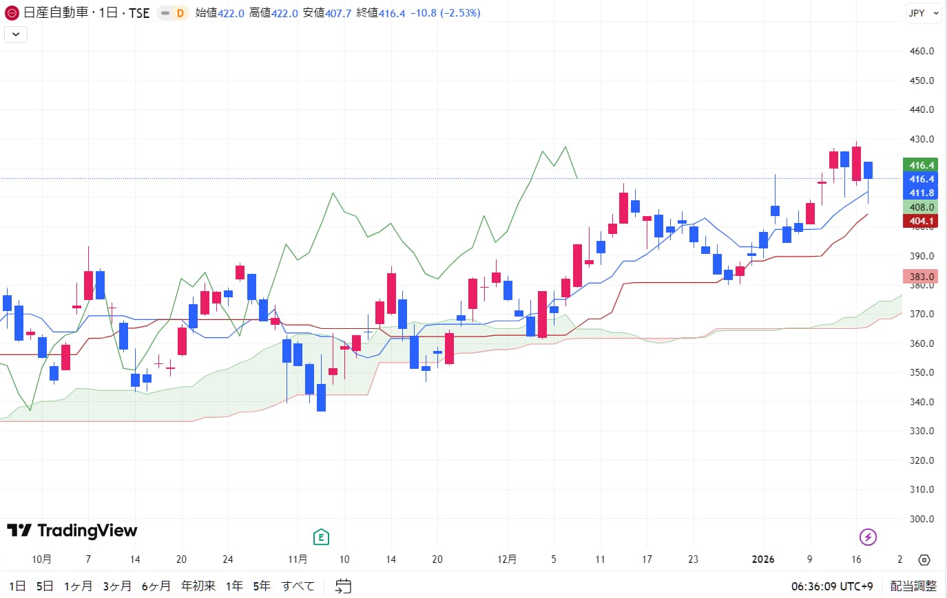Switch to the 1年 range tab
Screen dimensions: 947x598
point(233,586)
